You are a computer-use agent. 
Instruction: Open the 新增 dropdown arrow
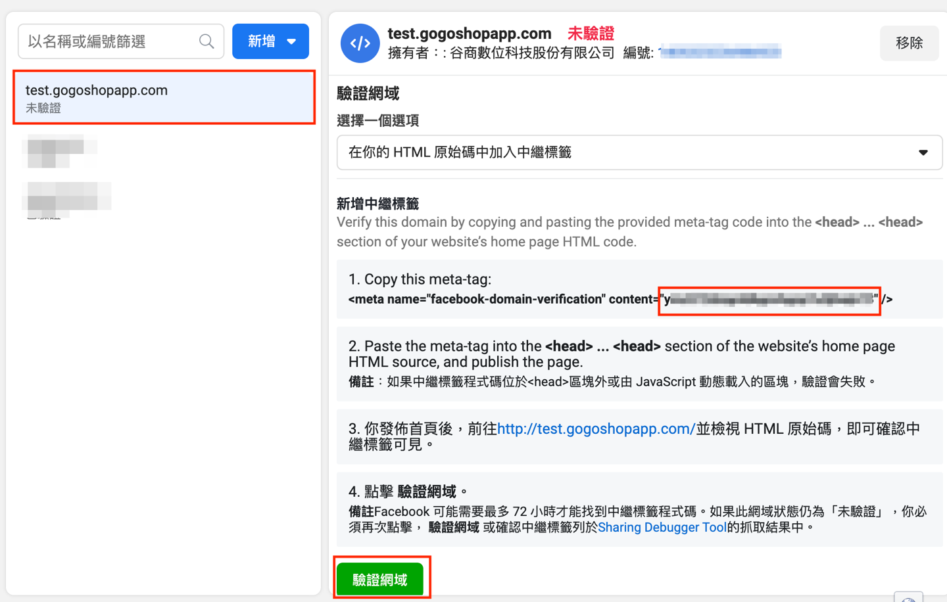tap(291, 41)
